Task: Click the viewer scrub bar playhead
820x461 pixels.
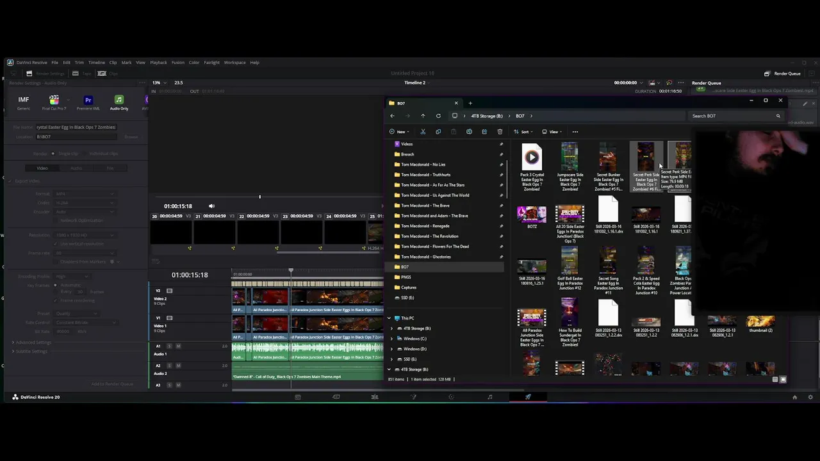Action: point(259,197)
